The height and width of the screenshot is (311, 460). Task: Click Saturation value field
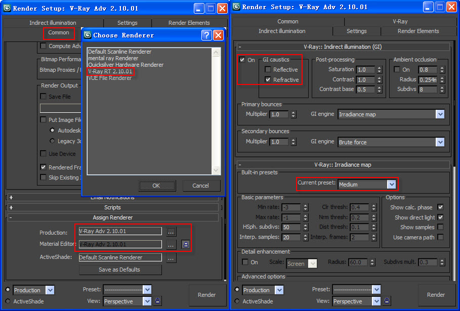pos(365,70)
